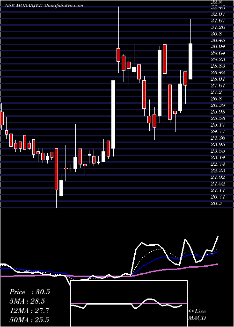The height and width of the screenshot is (327, 234).
Task: Click the 21.92 price axis label
Action: click(x=218, y=177)
